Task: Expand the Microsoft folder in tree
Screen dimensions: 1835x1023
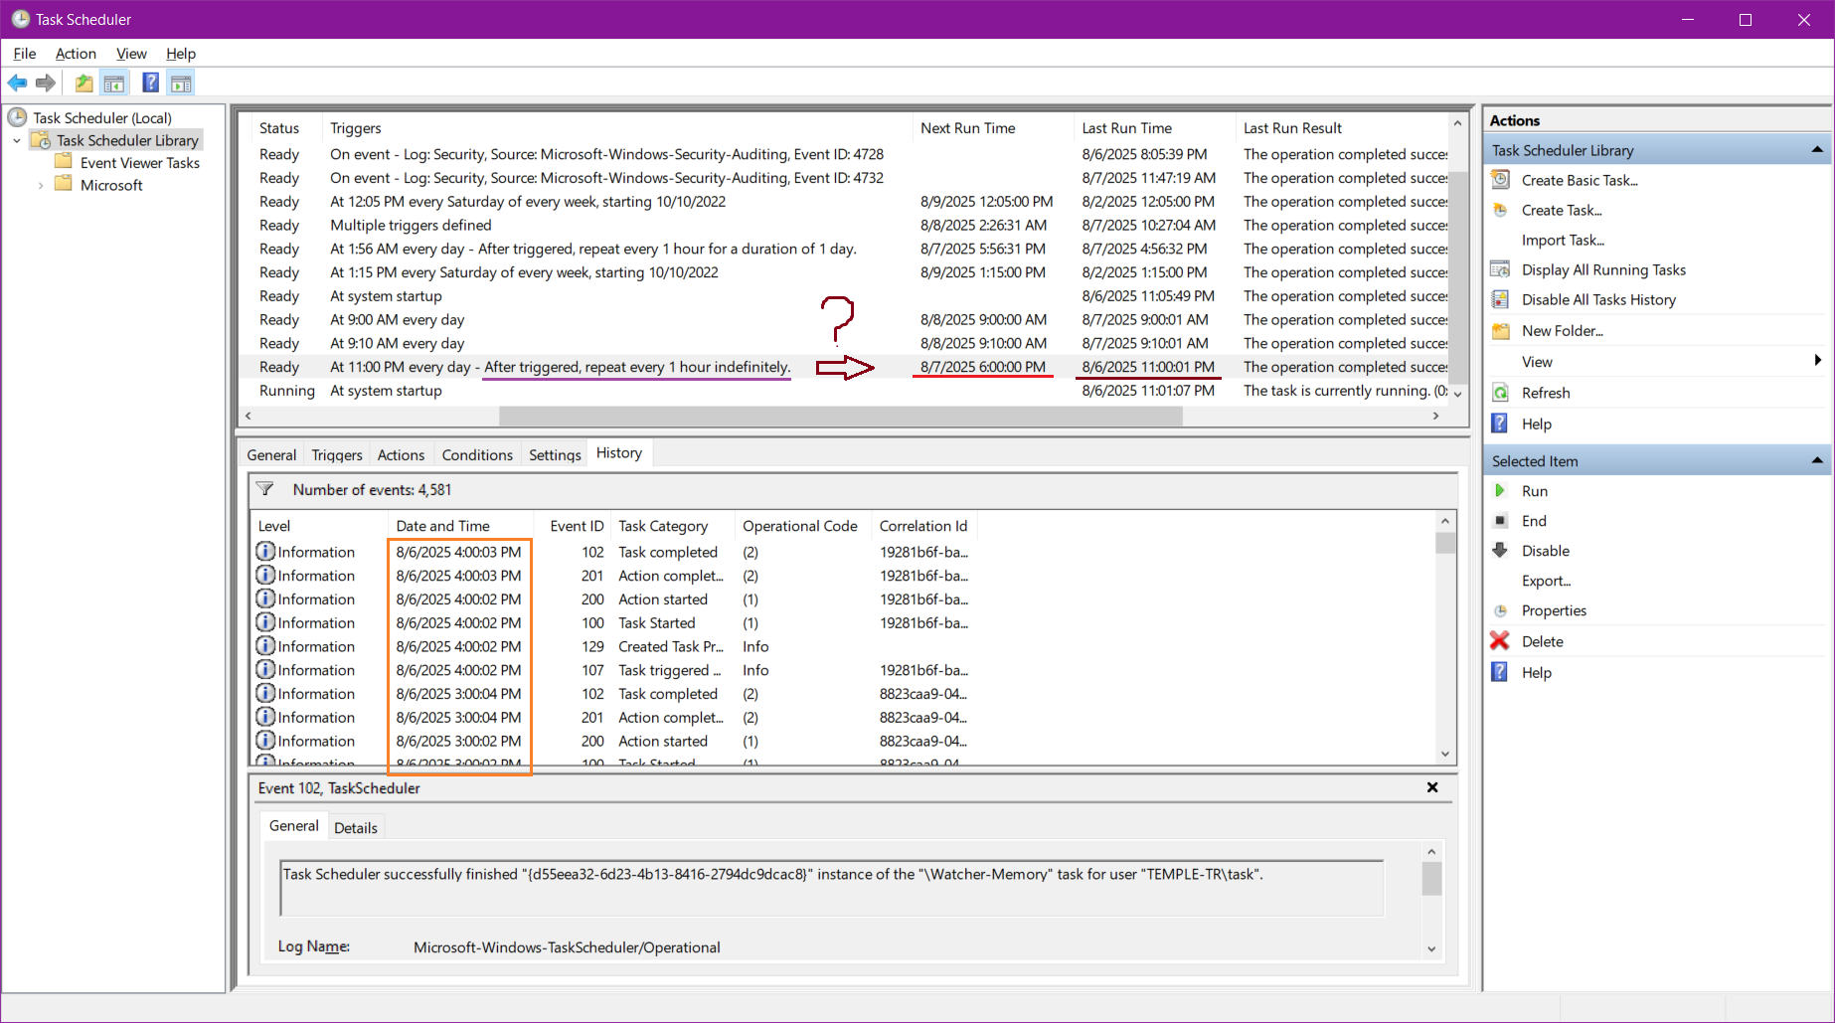Action: 41,185
